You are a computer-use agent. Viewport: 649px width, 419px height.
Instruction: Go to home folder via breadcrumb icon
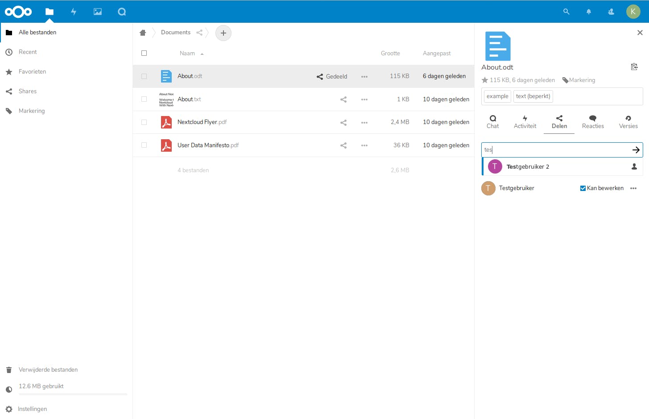click(x=143, y=33)
